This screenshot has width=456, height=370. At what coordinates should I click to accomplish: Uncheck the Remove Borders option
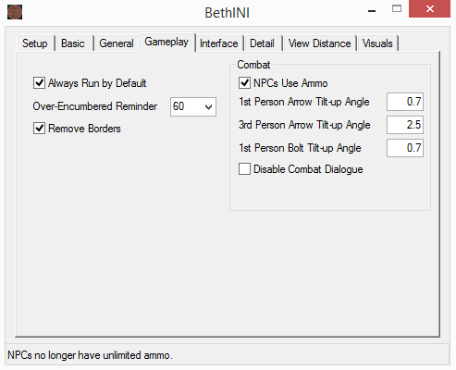coord(39,129)
